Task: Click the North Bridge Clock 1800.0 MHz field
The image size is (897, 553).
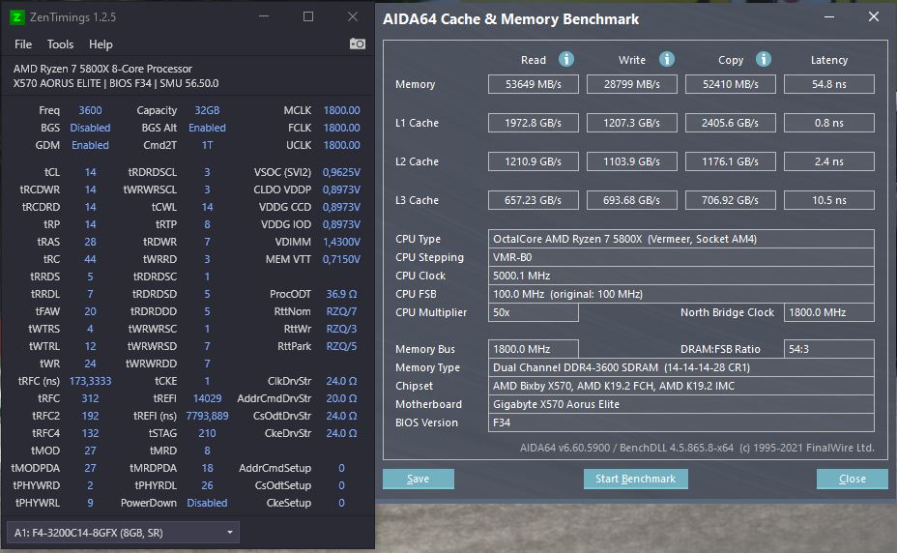Action: [x=829, y=312]
